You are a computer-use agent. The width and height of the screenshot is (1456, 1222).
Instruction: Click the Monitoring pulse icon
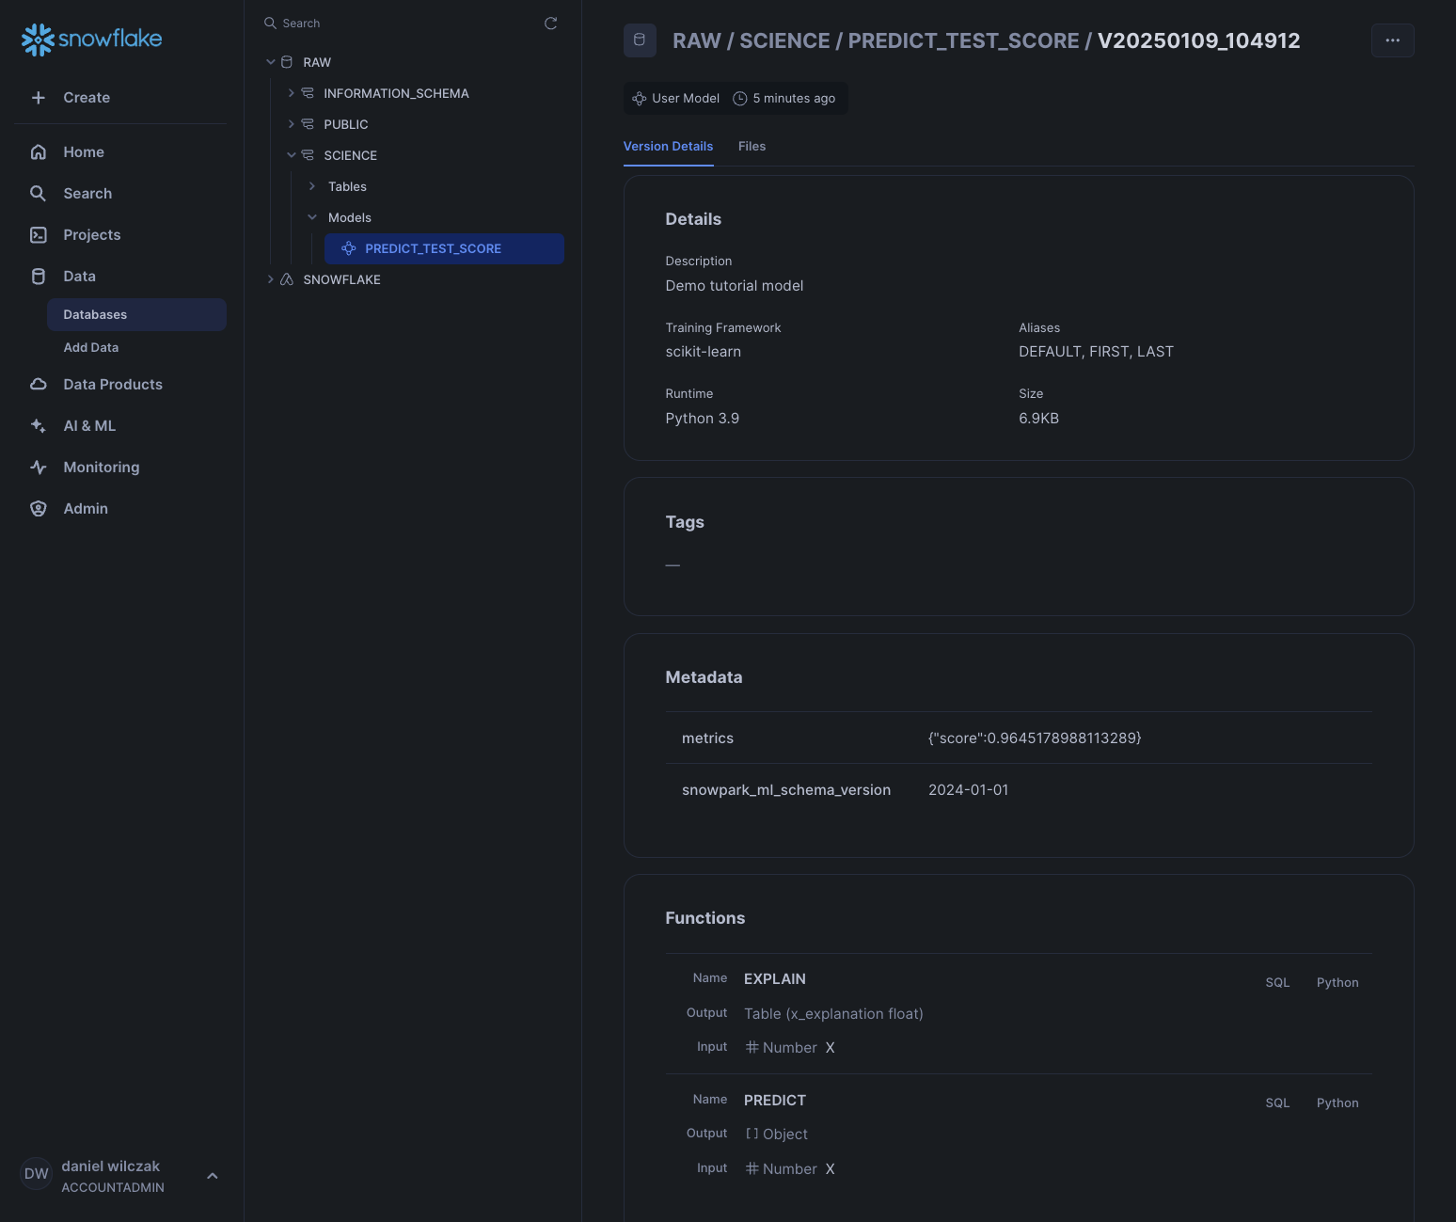point(39,468)
